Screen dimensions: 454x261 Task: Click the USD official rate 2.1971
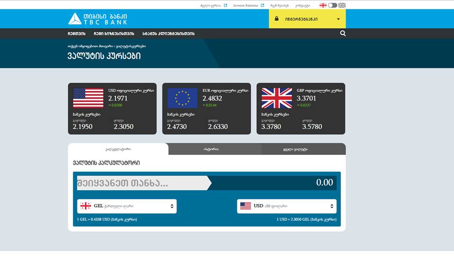118,98
